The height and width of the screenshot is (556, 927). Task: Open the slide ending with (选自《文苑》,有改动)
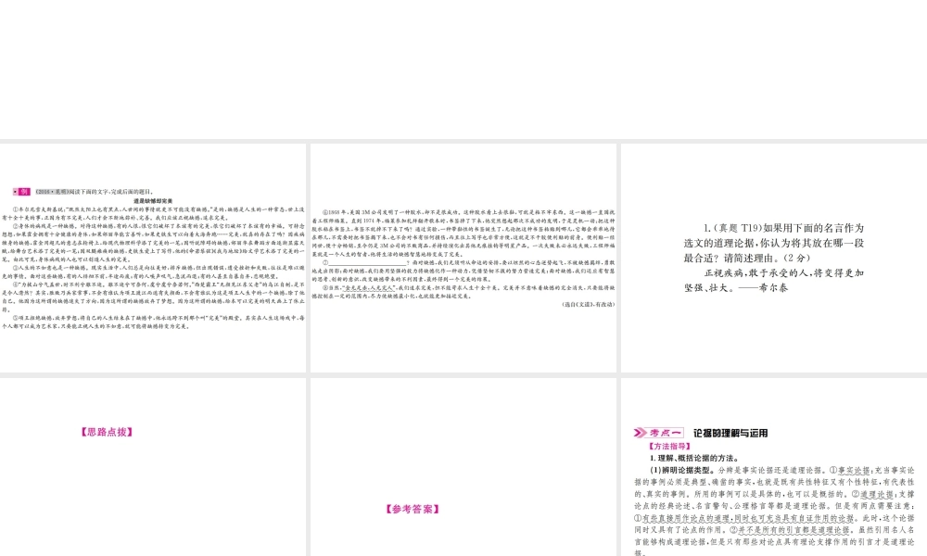click(x=463, y=258)
